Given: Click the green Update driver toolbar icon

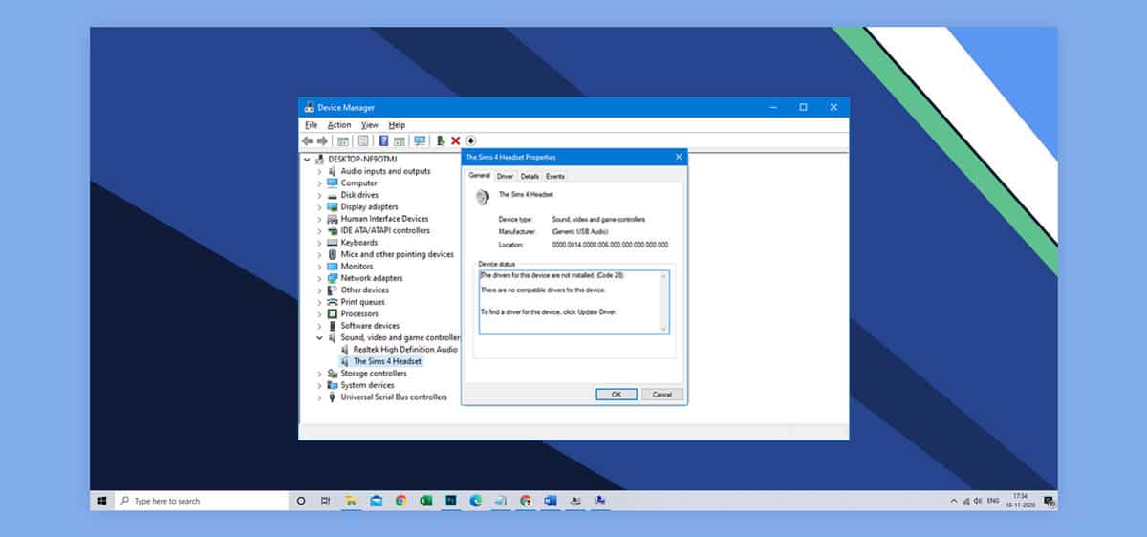Looking at the screenshot, I should tap(441, 140).
